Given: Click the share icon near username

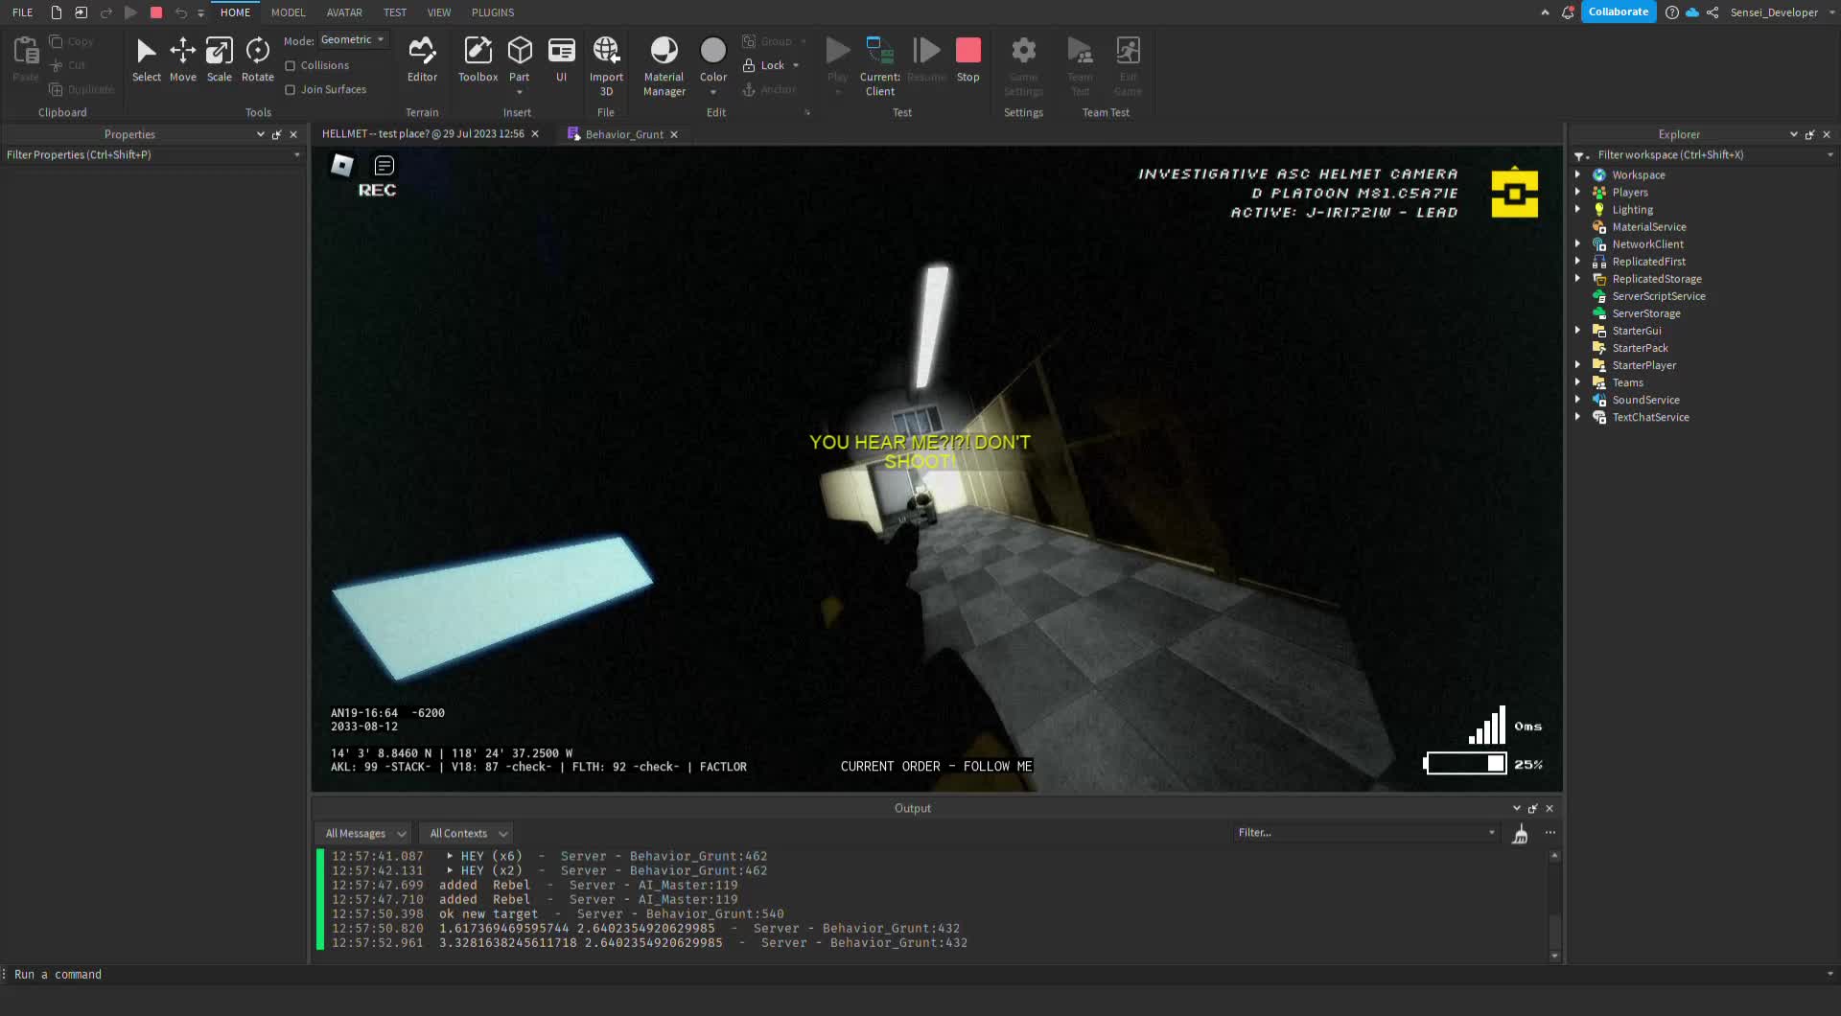Looking at the screenshot, I should (1713, 12).
